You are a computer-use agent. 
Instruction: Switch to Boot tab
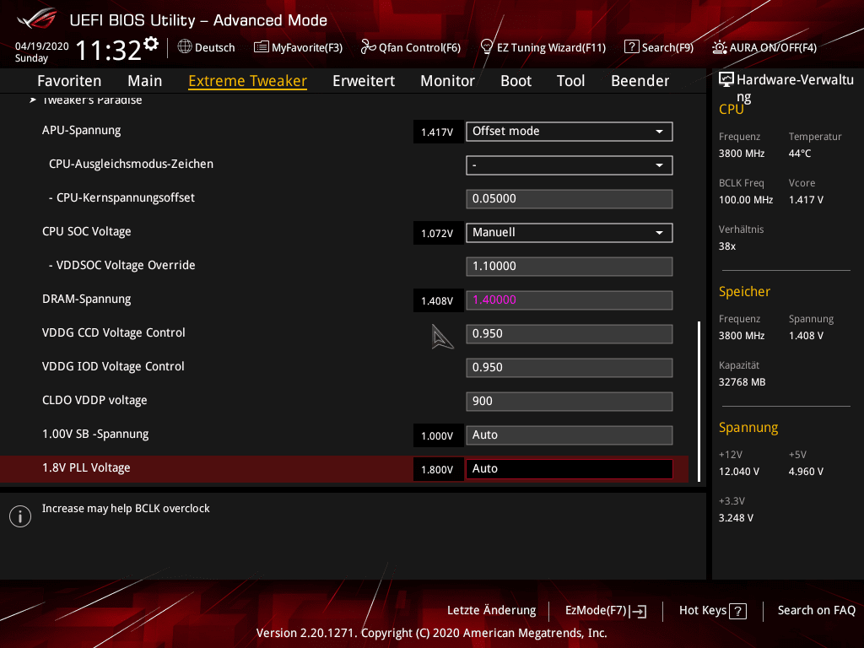[516, 81]
